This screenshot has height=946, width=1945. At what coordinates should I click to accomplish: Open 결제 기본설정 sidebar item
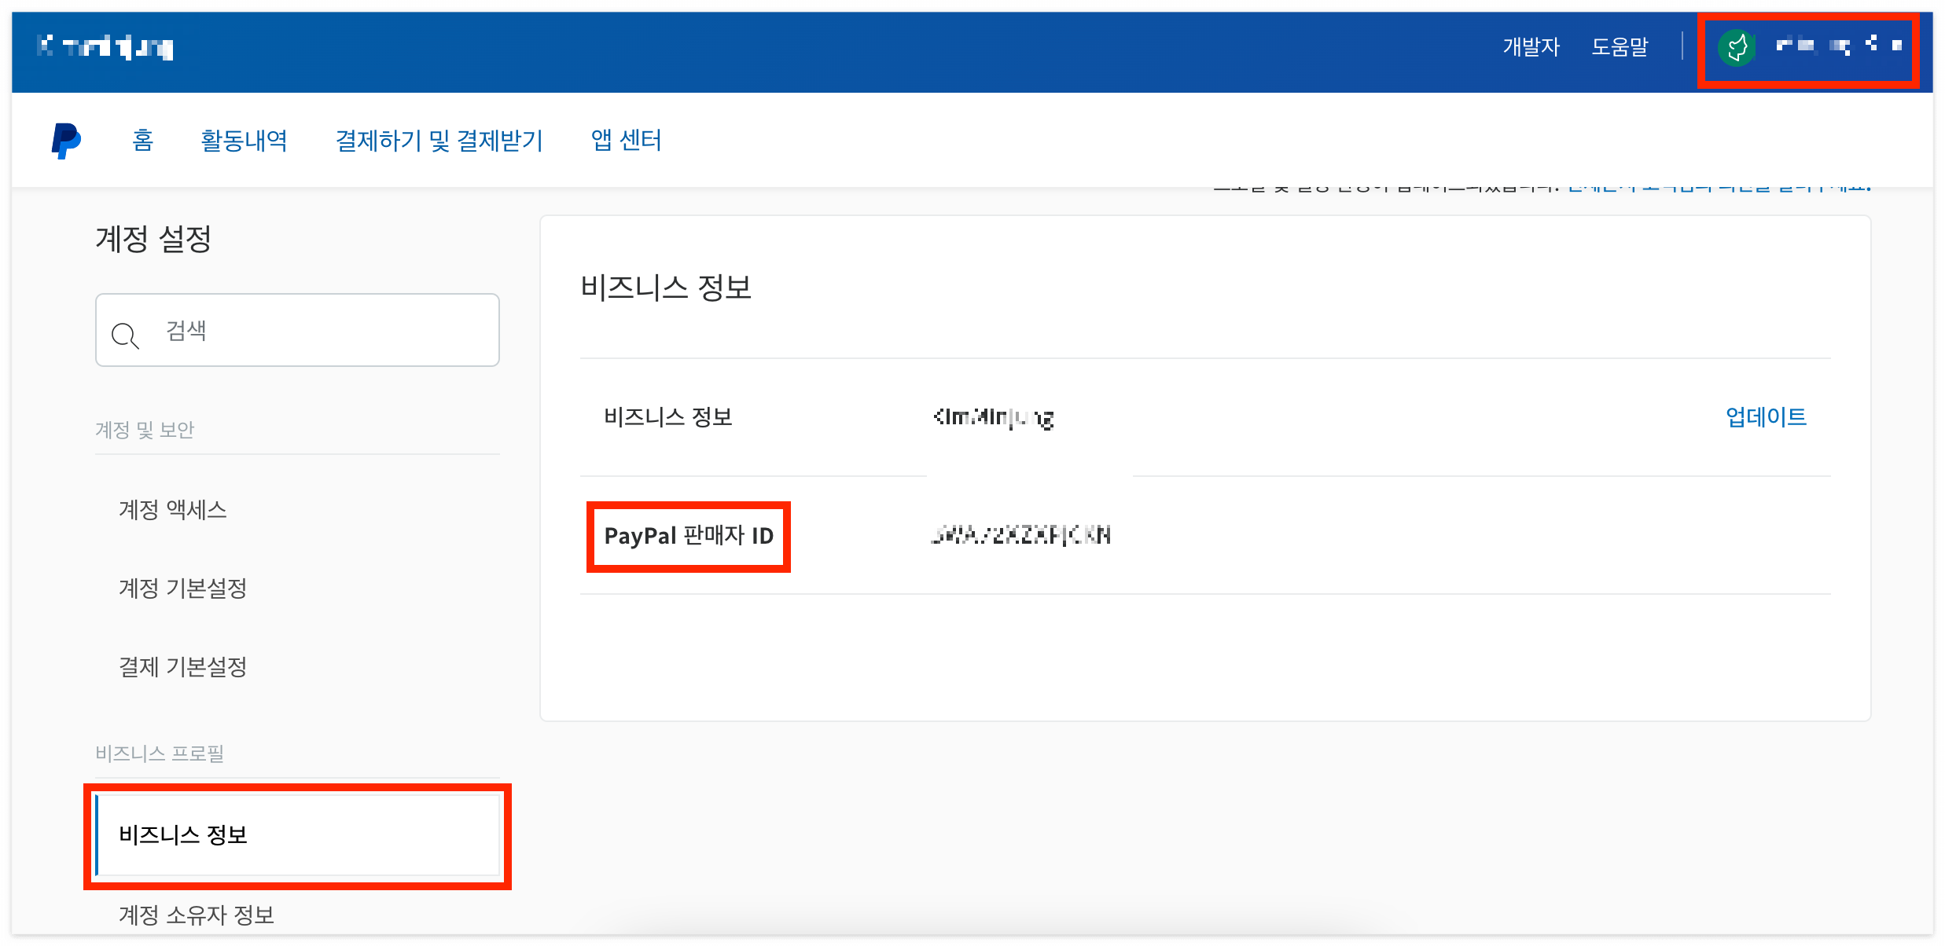click(x=182, y=667)
